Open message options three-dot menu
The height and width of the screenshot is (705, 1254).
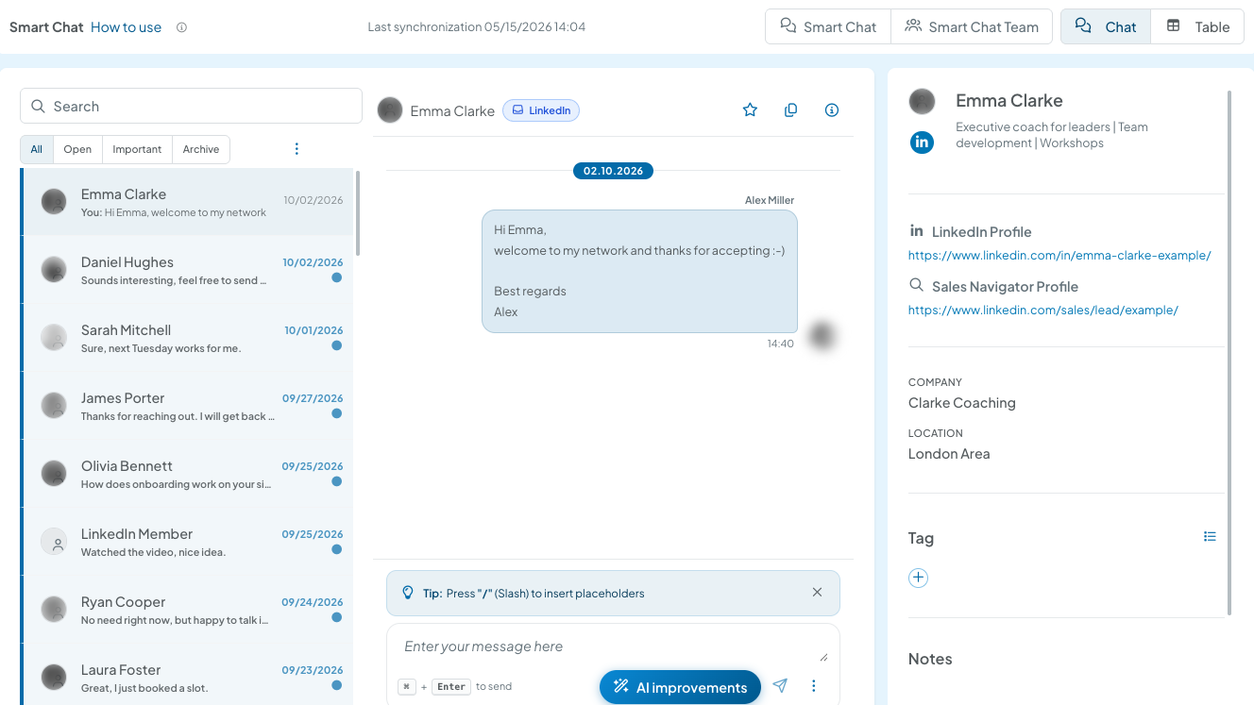(813, 686)
